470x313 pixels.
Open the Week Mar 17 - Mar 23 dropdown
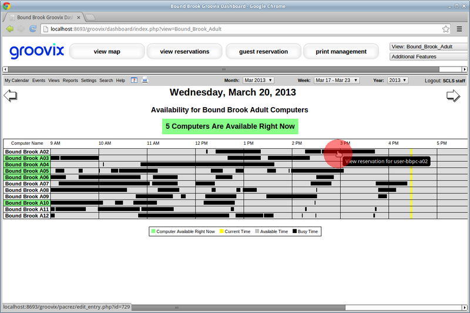(x=337, y=80)
